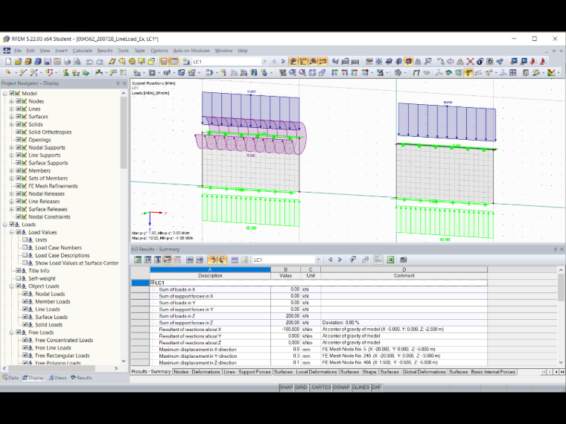This screenshot has width=566, height=424.
Task: Click the Save diskette icon
Action: click(47, 62)
